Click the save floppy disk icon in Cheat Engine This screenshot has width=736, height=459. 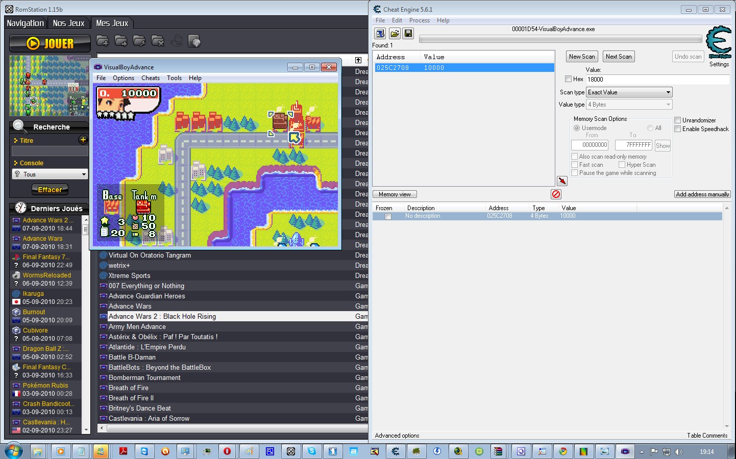[408, 33]
